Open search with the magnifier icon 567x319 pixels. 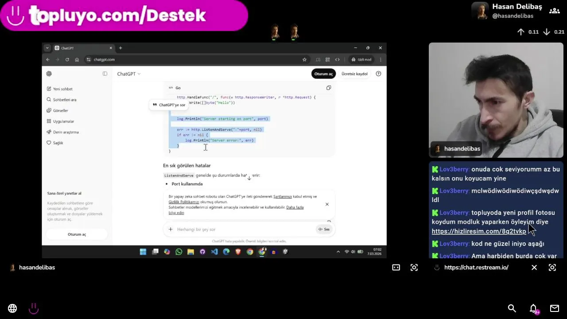point(512,308)
